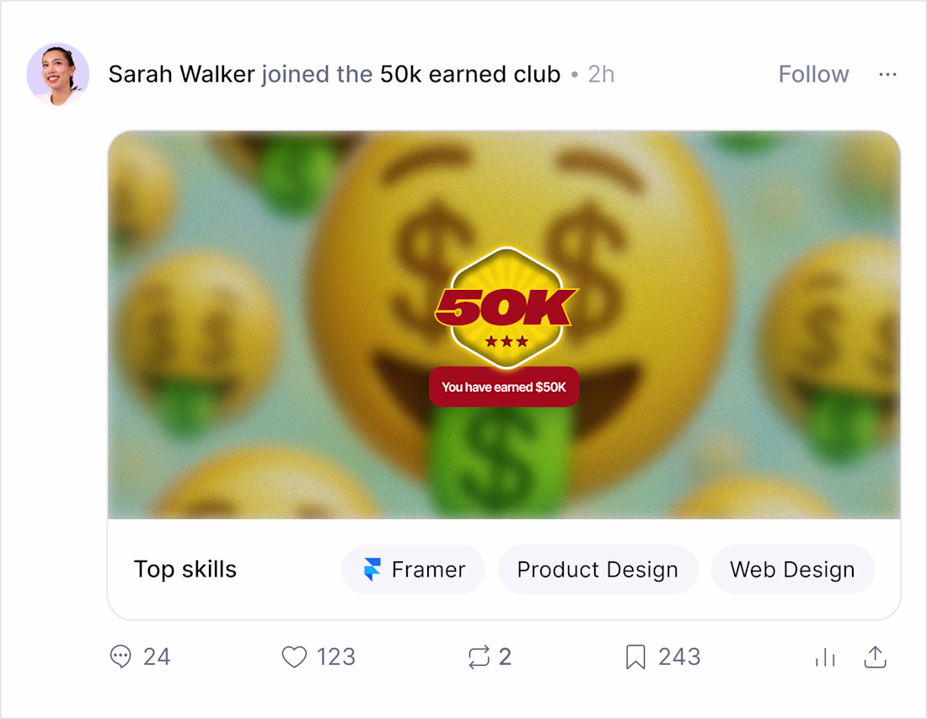Image resolution: width=927 pixels, height=719 pixels.
Task: Open post analytics bar chart icon
Action: pyautogui.click(x=825, y=657)
